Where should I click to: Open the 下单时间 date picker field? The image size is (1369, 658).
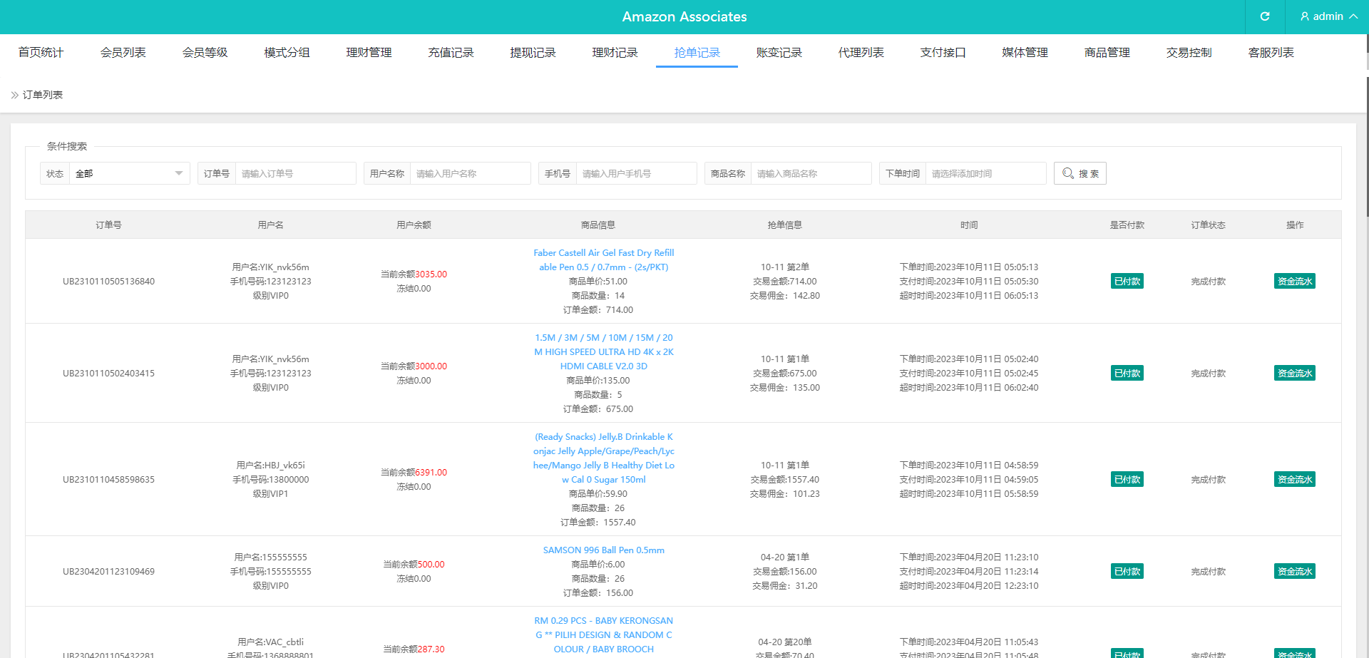point(985,173)
